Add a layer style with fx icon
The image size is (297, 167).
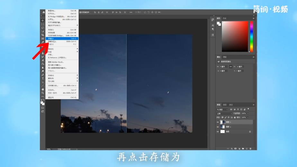pyautogui.click(x=232, y=149)
